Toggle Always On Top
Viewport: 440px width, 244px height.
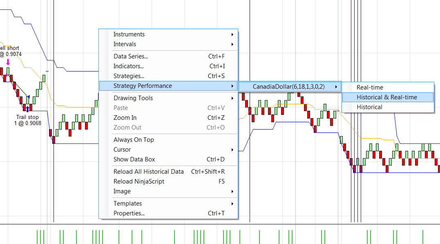134,140
